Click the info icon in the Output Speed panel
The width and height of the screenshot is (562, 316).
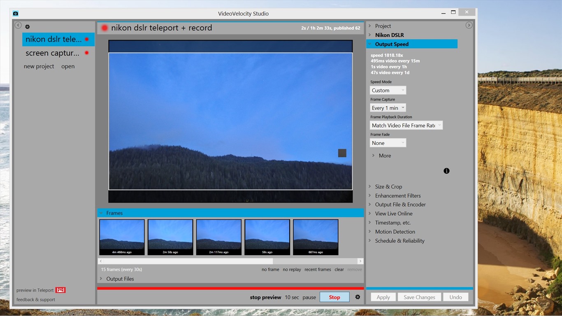(446, 170)
